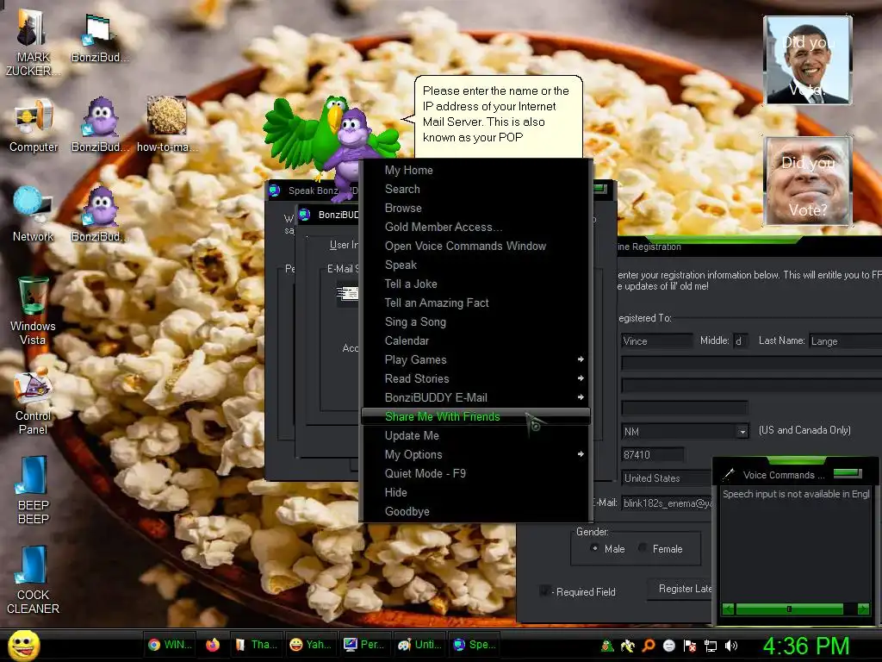
Task: Select Tell a Joke menu item
Action: [475, 284]
